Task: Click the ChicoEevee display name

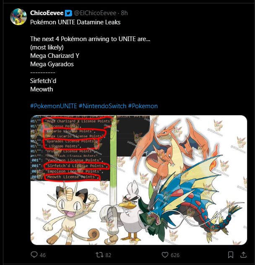Action: point(47,13)
